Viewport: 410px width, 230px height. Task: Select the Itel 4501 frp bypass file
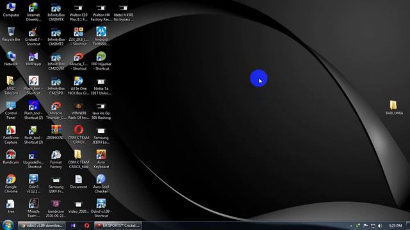tap(124, 12)
